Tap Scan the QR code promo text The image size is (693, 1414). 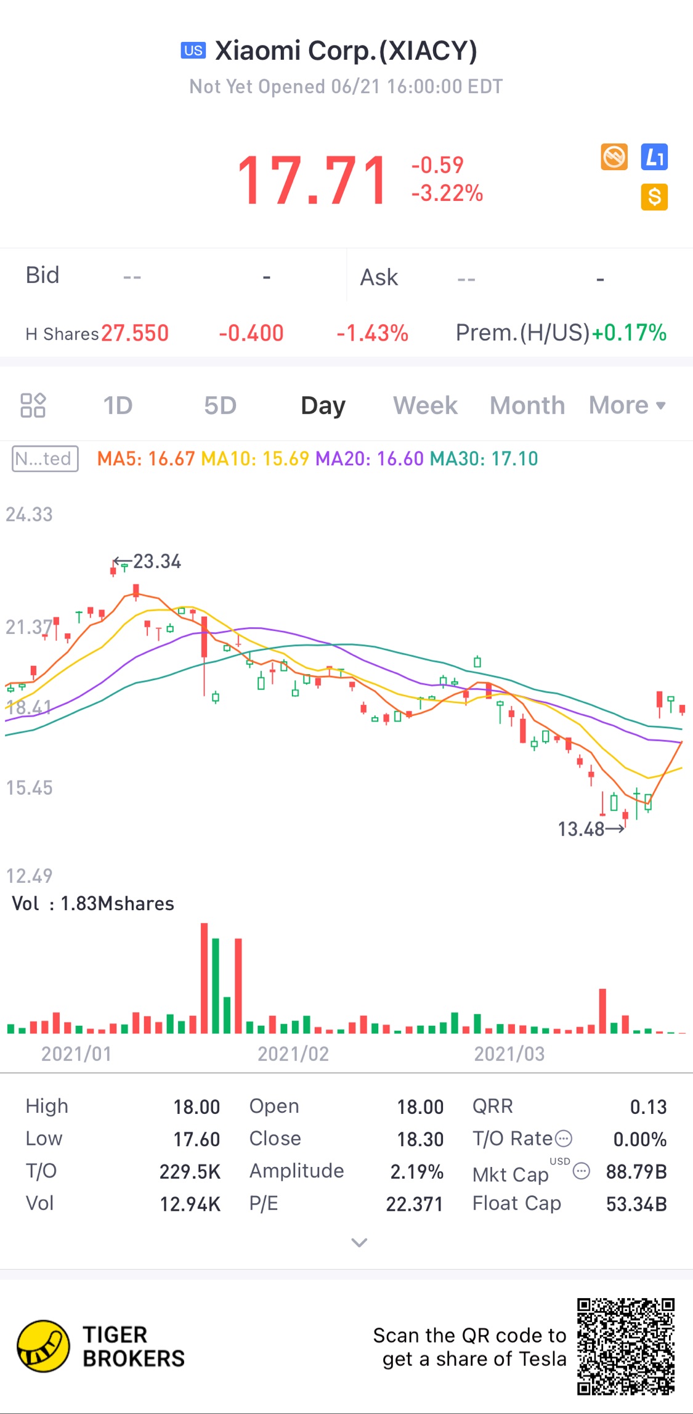click(x=469, y=1347)
